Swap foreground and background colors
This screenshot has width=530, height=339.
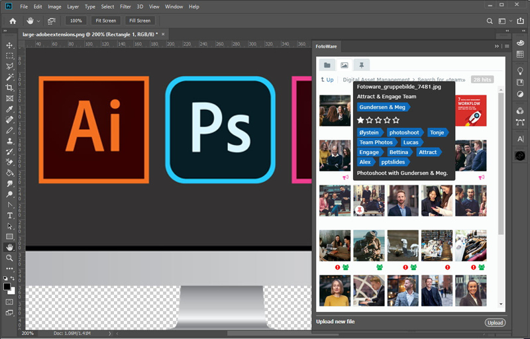(13, 278)
